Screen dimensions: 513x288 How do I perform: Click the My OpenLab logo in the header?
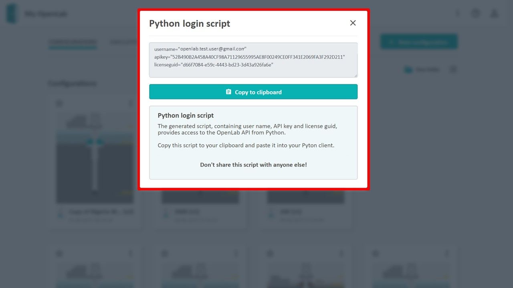[12, 14]
